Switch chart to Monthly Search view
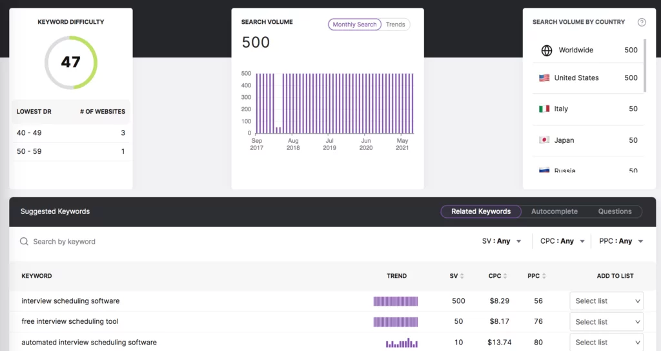 tap(354, 25)
